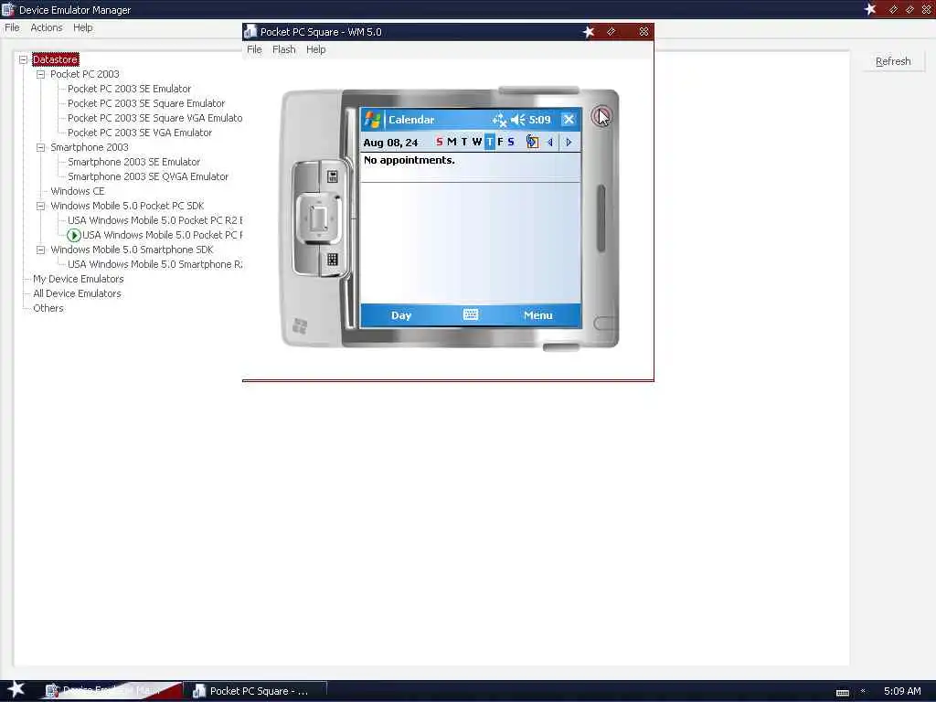The height and width of the screenshot is (702, 936).
Task: Select All Device Emulators
Action: click(77, 293)
